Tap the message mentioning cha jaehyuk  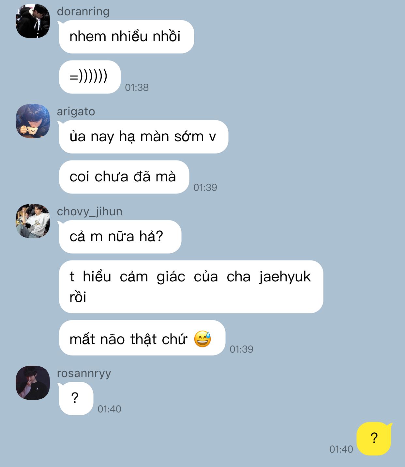[x=191, y=287]
